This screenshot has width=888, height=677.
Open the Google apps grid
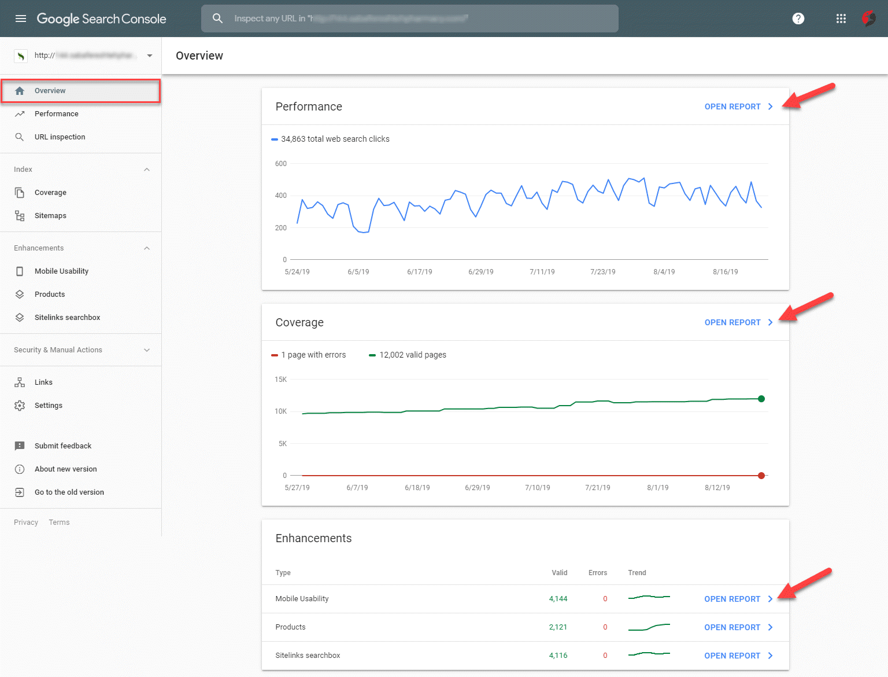point(841,18)
